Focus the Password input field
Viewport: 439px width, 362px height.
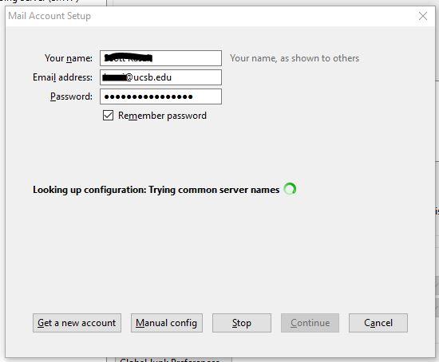coord(160,96)
